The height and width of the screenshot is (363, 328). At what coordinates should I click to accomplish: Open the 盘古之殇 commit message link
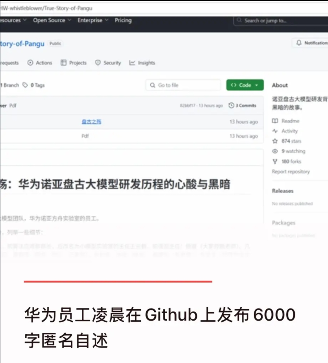coord(91,122)
